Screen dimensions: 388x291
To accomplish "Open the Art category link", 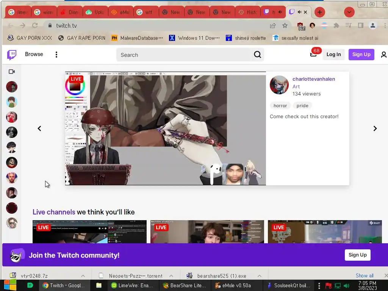I will [296, 86].
